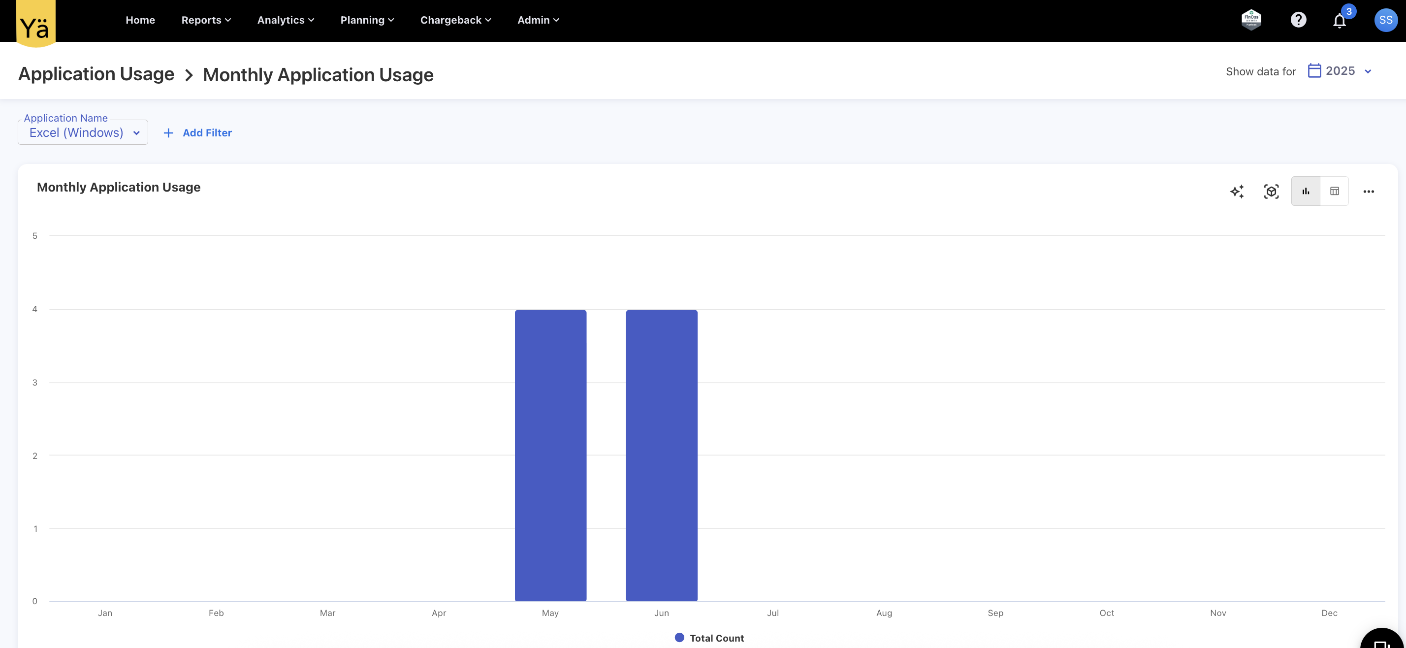
Task: Navigate to Application Usage breadcrumb
Action: pyautogui.click(x=96, y=74)
